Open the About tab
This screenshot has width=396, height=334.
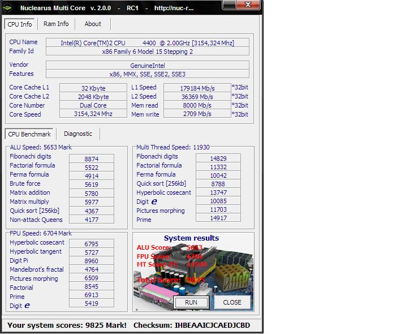coord(93,24)
